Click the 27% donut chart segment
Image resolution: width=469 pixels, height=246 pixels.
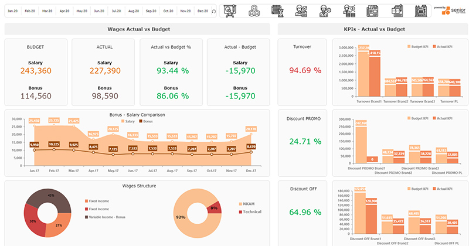(59, 225)
